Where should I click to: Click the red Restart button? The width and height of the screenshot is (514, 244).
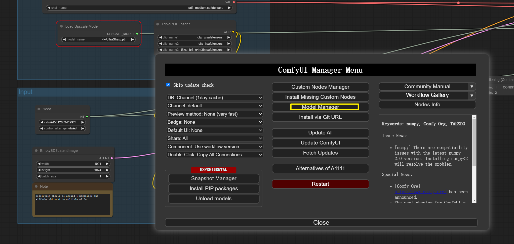320,184
